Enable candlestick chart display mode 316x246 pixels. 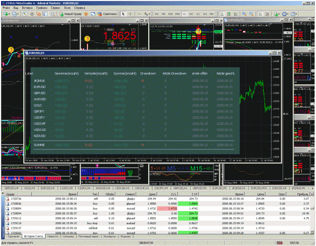229,14
